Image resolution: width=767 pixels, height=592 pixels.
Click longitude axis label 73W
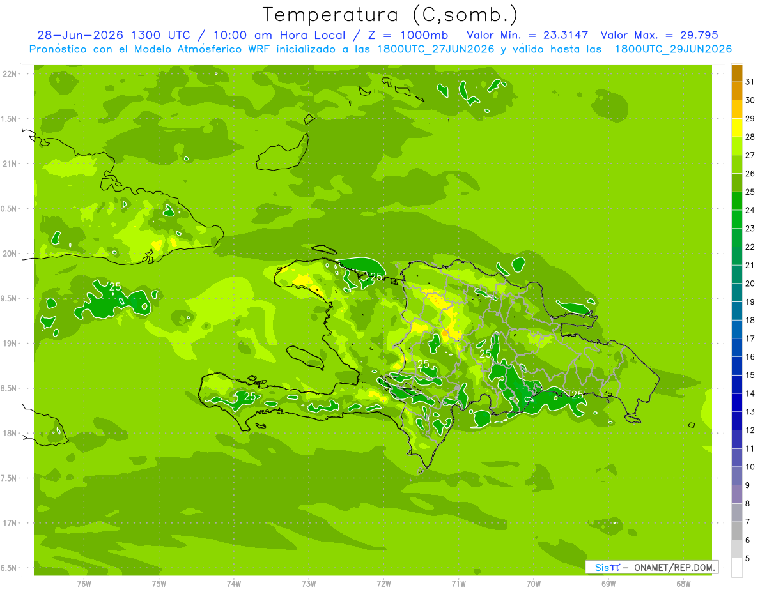[x=309, y=583]
